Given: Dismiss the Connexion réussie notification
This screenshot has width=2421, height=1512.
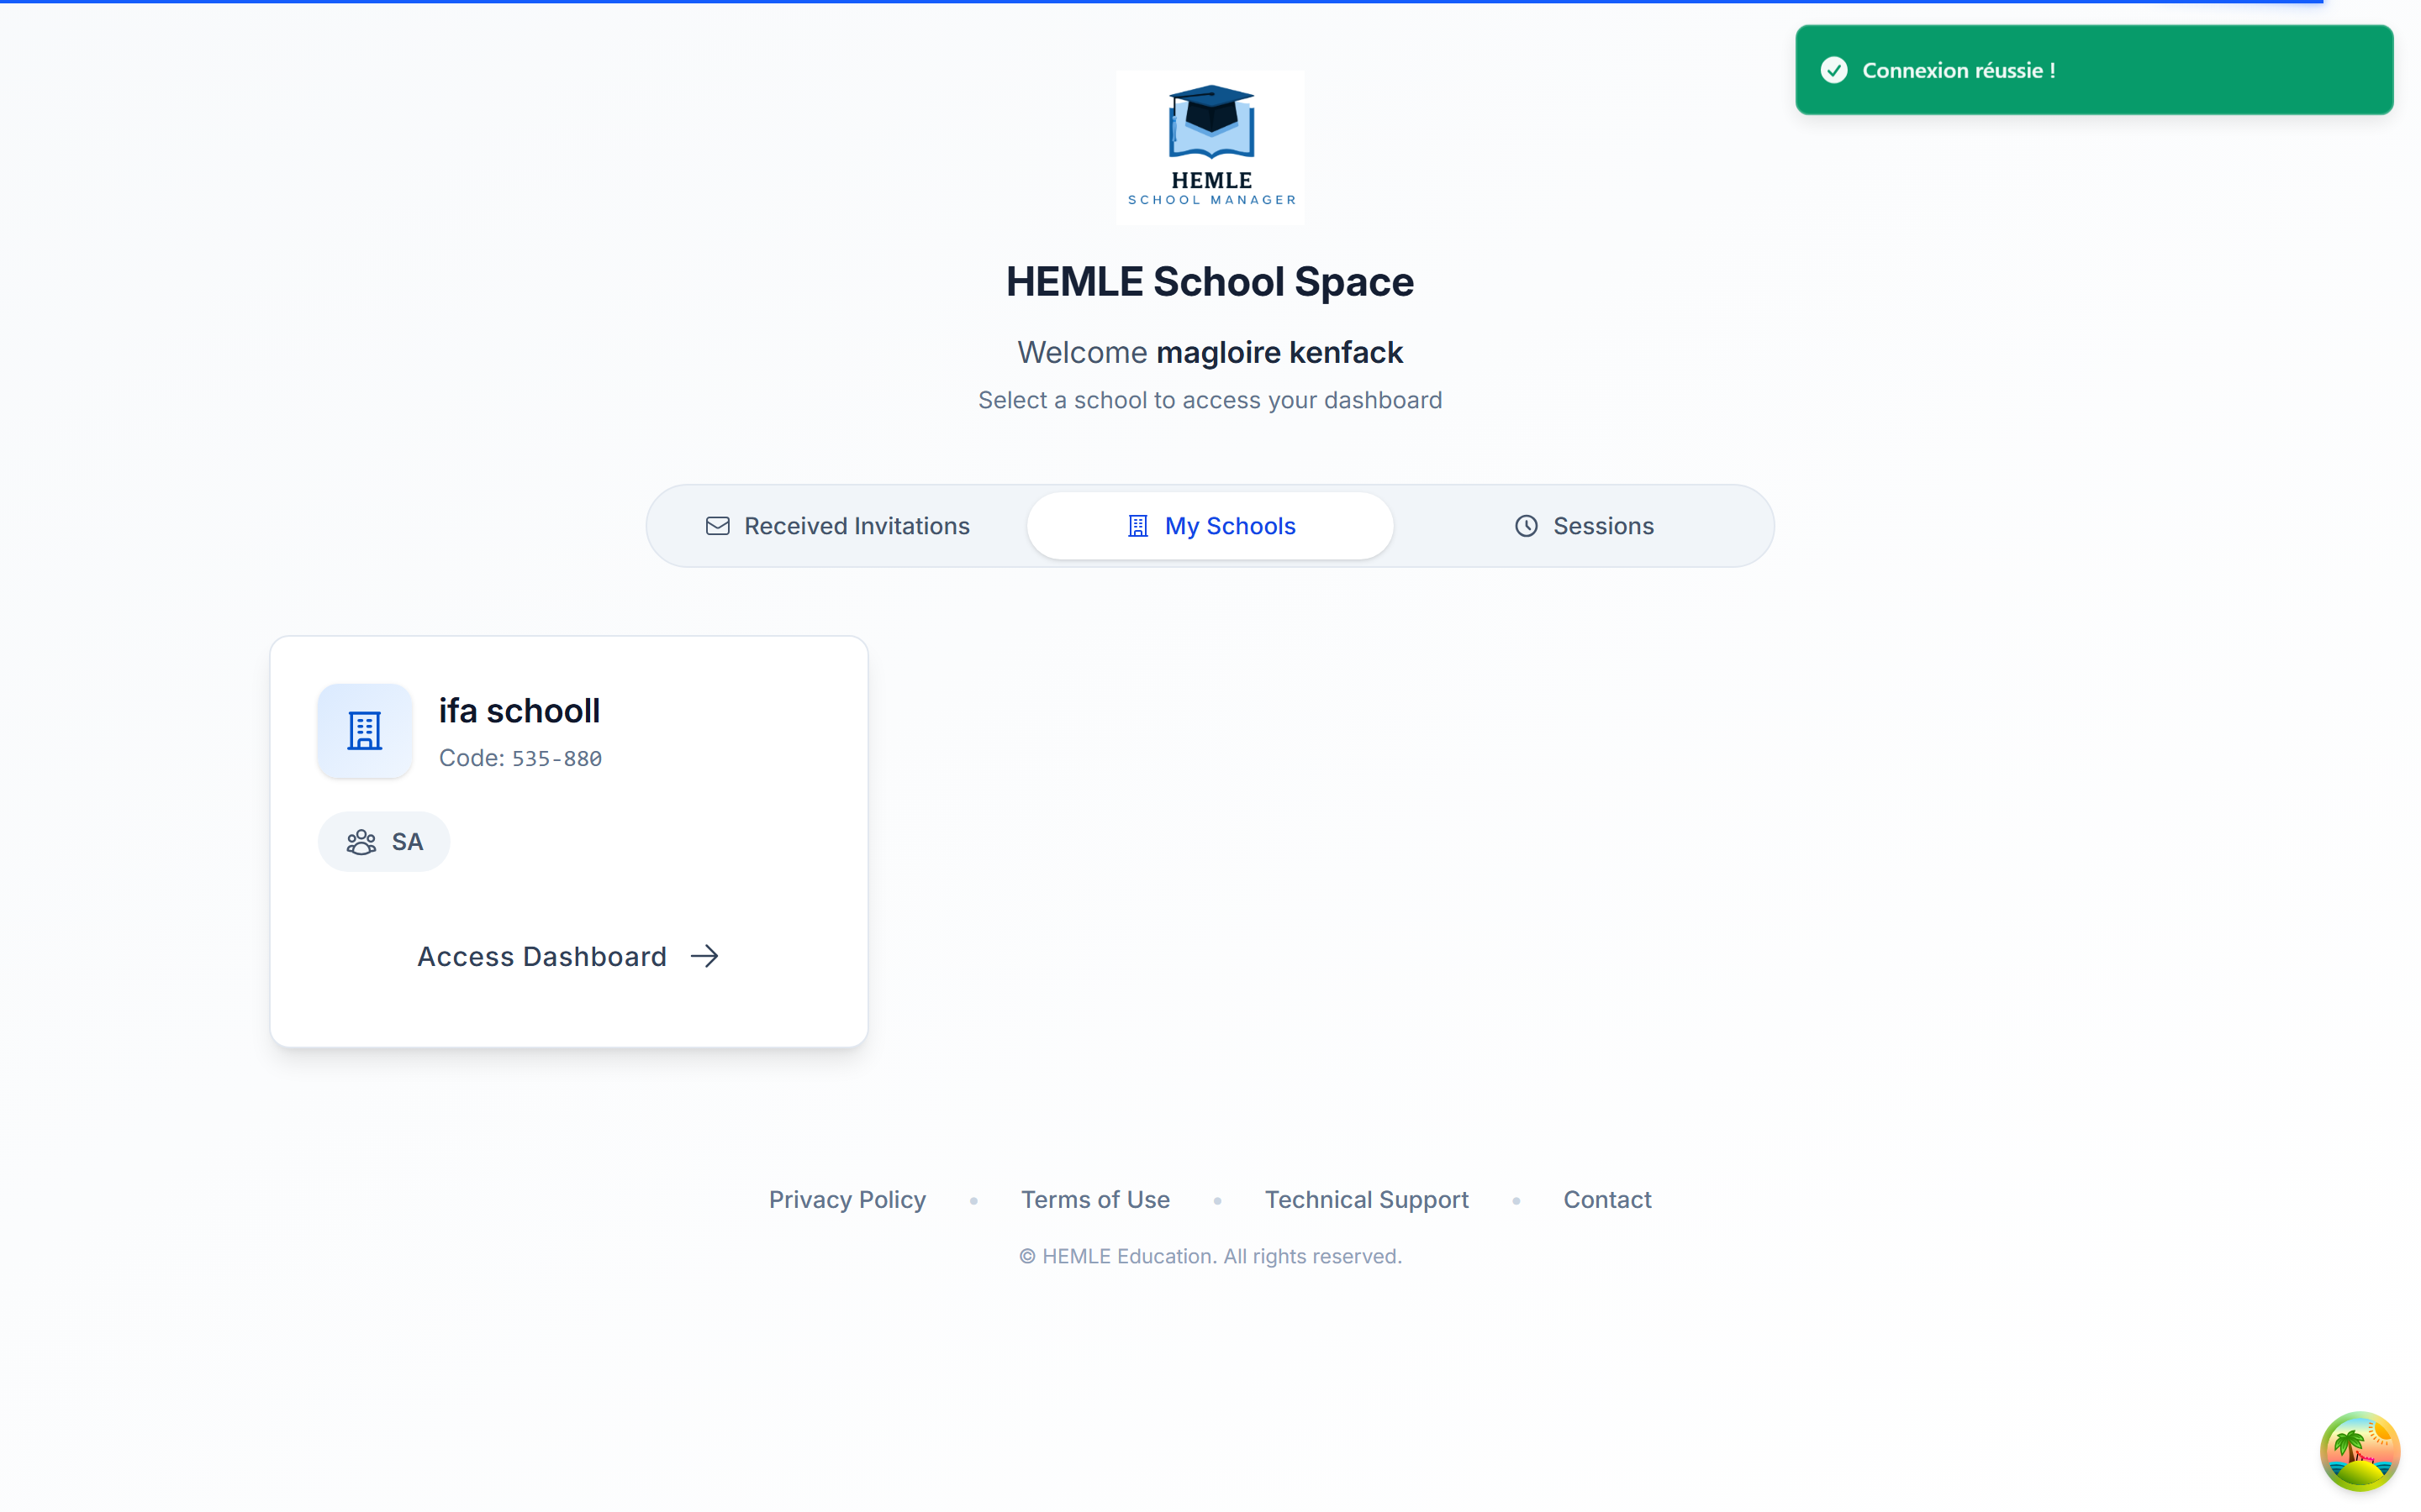Looking at the screenshot, I should point(2093,70).
